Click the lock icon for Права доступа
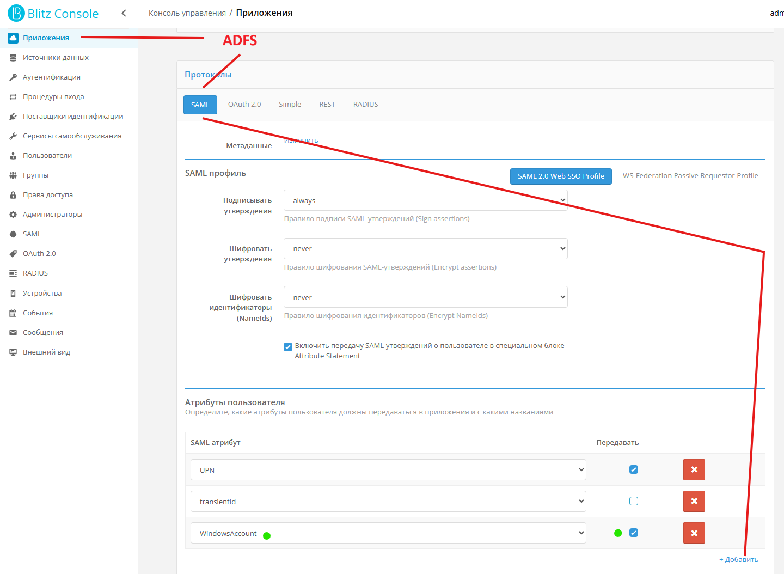Viewport: 784px width, 574px height. [13, 195]
